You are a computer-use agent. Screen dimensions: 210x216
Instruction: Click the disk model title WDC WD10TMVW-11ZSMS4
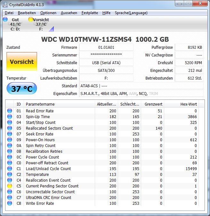click(x=86, y=39)
